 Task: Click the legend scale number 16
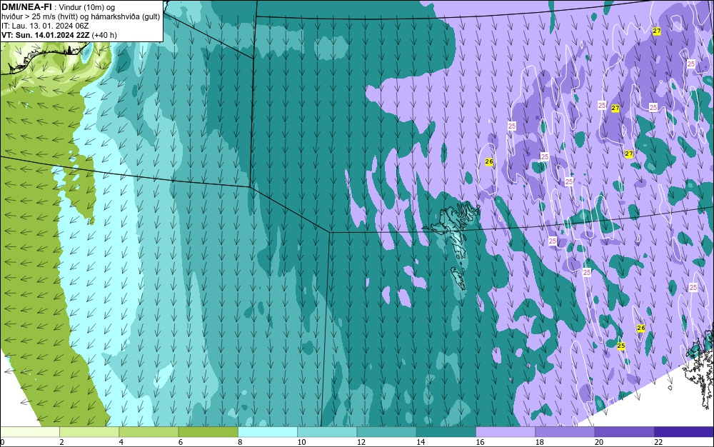click(x=480, y=442)
